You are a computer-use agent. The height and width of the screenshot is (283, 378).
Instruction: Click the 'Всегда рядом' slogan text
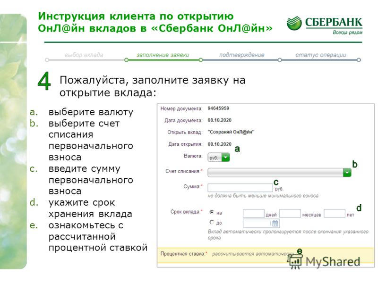[x=347, y=32]
